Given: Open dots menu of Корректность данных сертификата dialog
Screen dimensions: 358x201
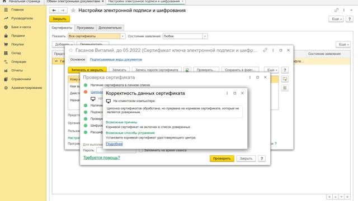Looking at the screenshot, I should 227,93.
